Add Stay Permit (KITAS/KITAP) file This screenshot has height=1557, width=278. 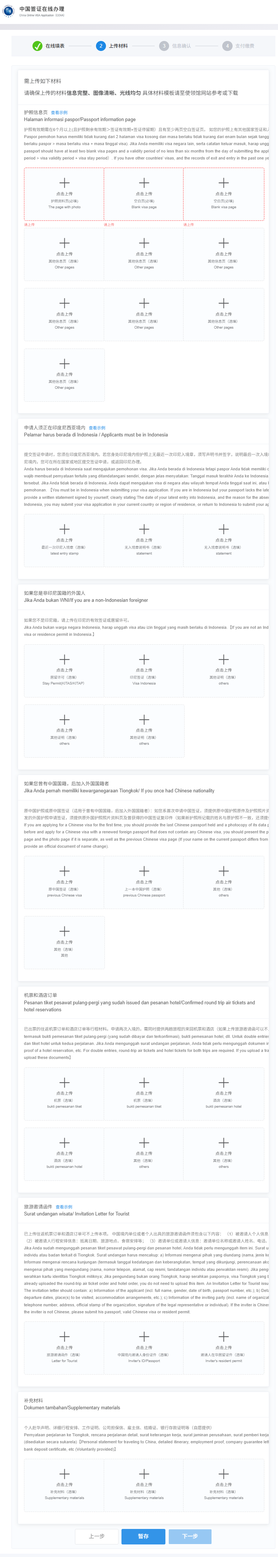point(64,670)
